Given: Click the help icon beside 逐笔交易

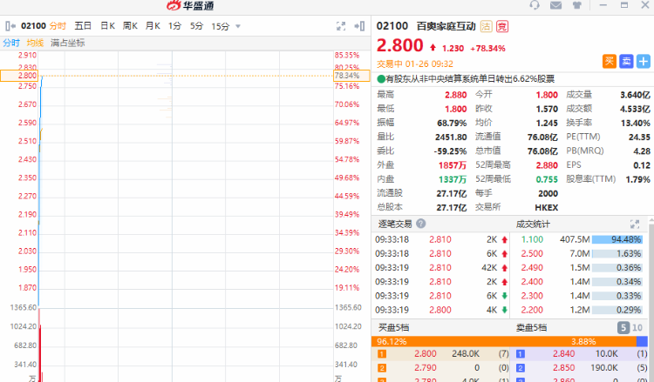Looking at the screenshot, I should coord(420,224).
